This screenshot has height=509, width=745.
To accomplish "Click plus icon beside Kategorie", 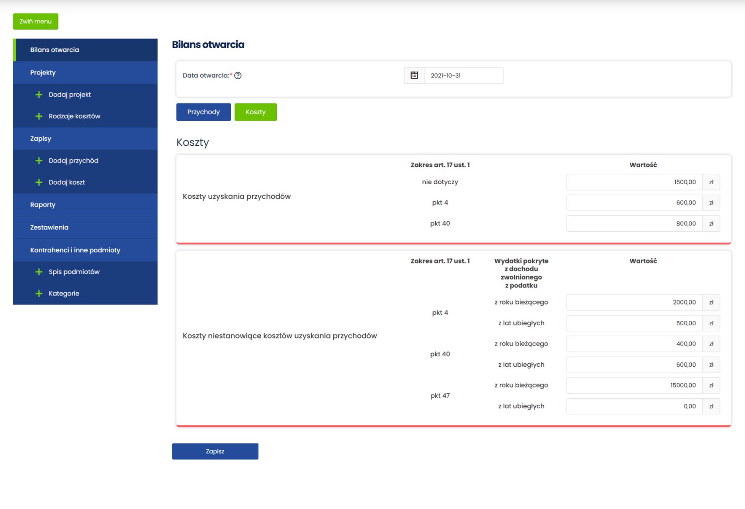I will (x=39, y=294).
